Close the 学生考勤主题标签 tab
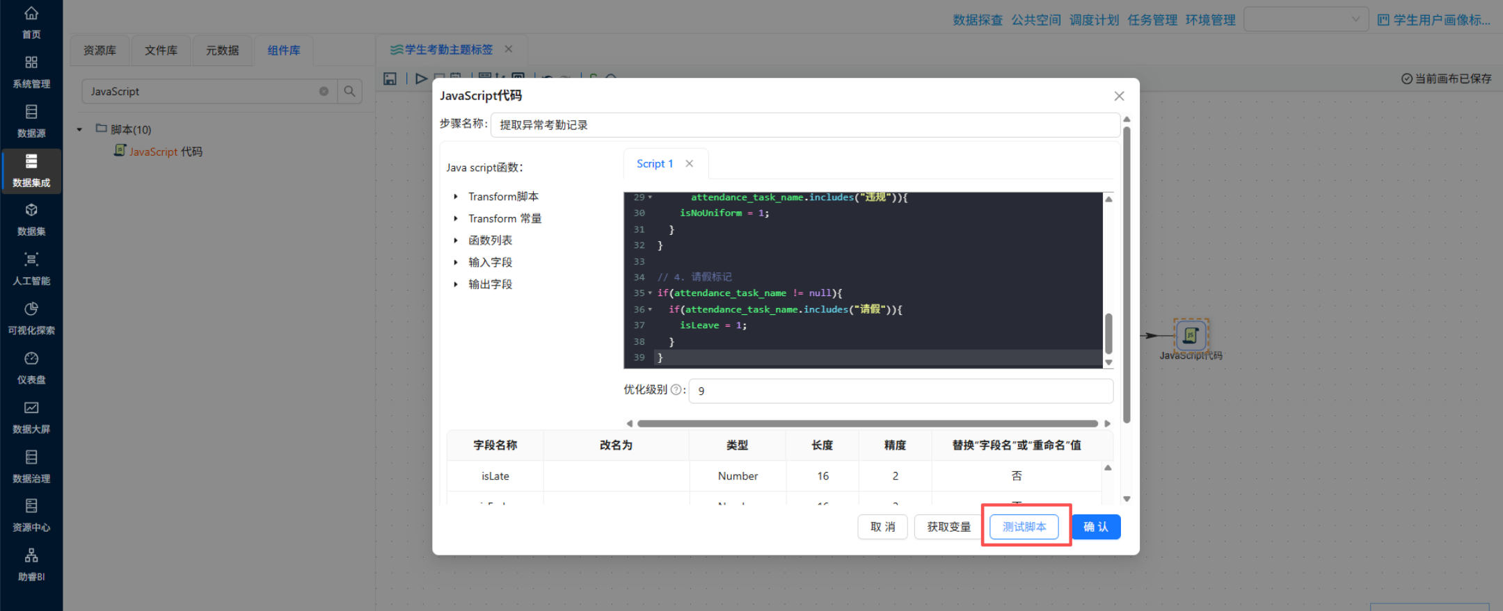Image resolution: width=1503 pixels, height=611 pixels. point(509,49)
